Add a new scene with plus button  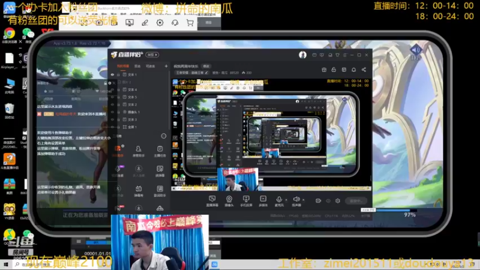166,66
